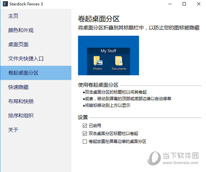Viewport: 206px width, 172px height.
Task: Click the text 双击桌面分区的标题栏以将其卷起
Action: coord(116,92)
